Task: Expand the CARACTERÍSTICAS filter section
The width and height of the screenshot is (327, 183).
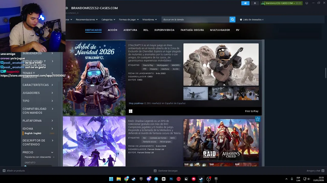Action: tap(38, 85)
